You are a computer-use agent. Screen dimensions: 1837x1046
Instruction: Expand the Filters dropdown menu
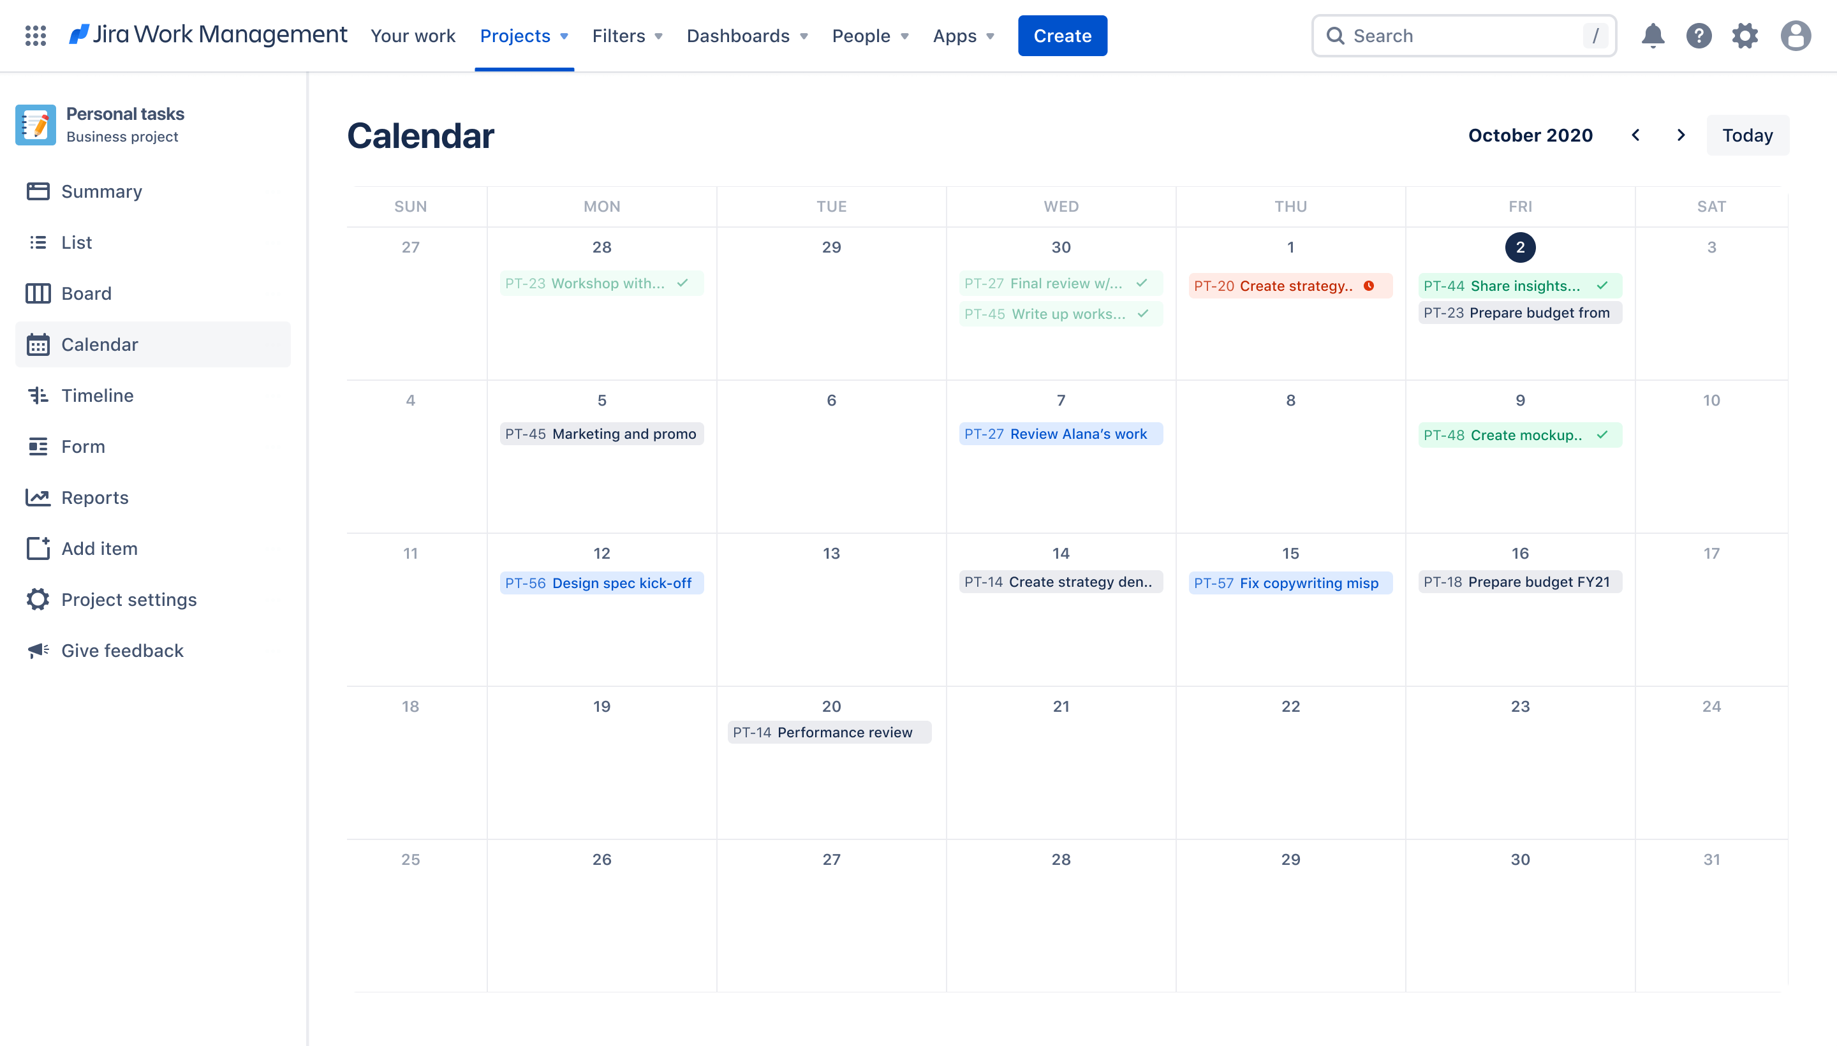tap(627, 35)
